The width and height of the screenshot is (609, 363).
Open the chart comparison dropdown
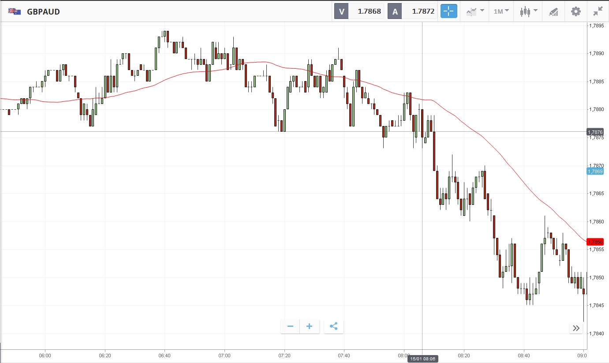(475, 11)
